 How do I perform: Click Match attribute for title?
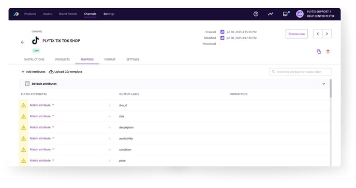tap(40, 116)
